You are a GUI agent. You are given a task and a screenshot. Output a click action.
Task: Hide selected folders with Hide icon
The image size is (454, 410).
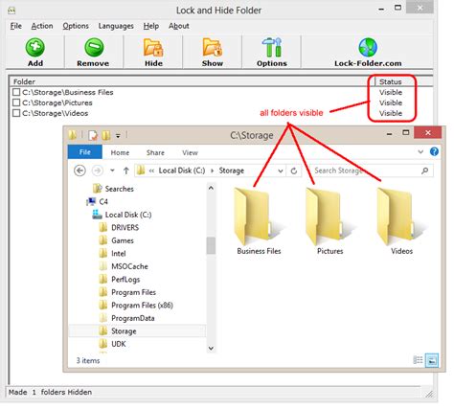tap(153, 48)
